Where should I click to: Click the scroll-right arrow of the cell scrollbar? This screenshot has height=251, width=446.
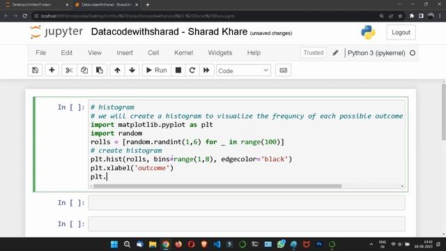[402, 186]
